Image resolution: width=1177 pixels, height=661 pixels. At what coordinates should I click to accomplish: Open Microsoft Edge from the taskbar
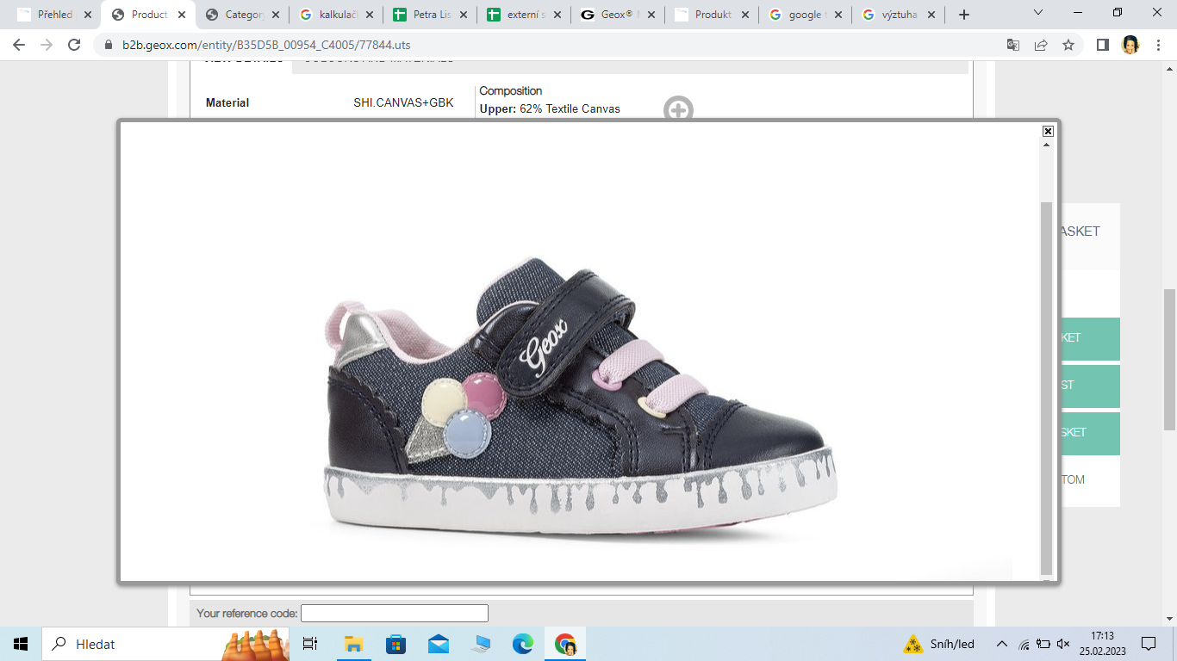522,644
